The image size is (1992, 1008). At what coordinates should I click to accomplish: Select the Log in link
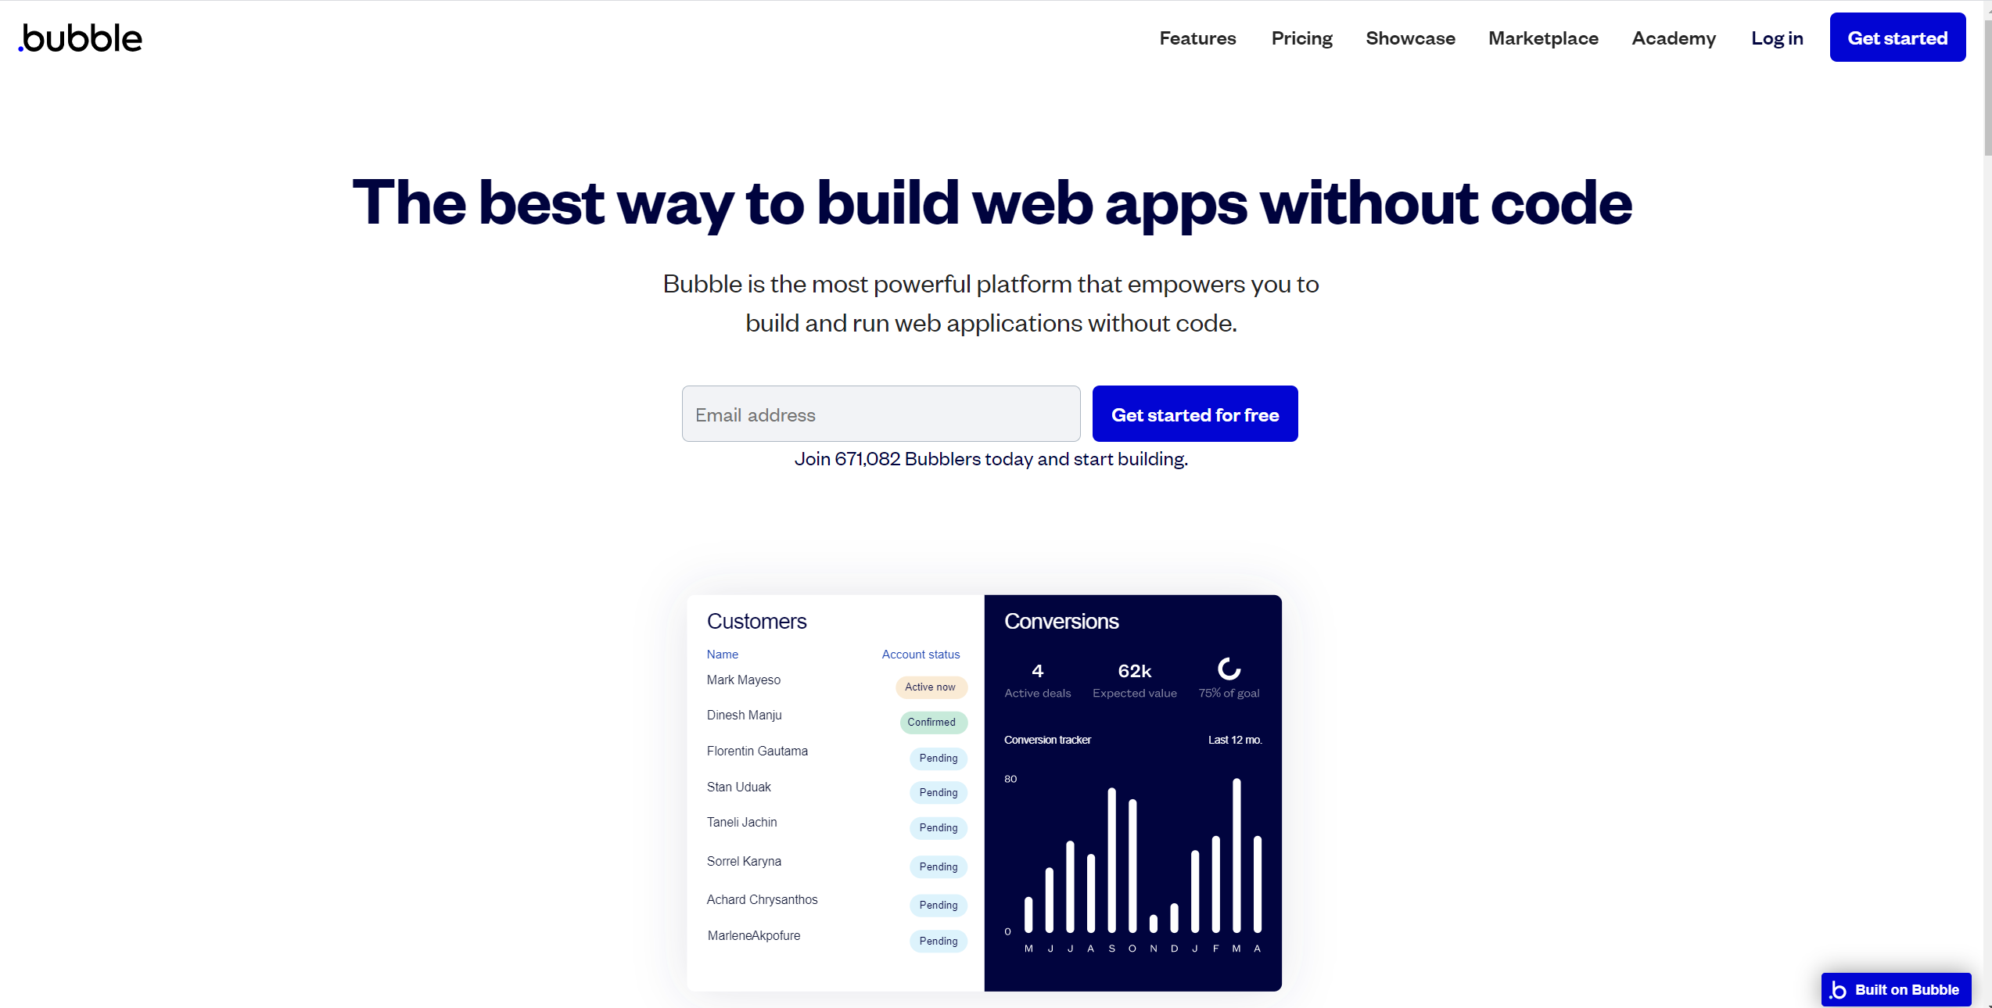1777,38
